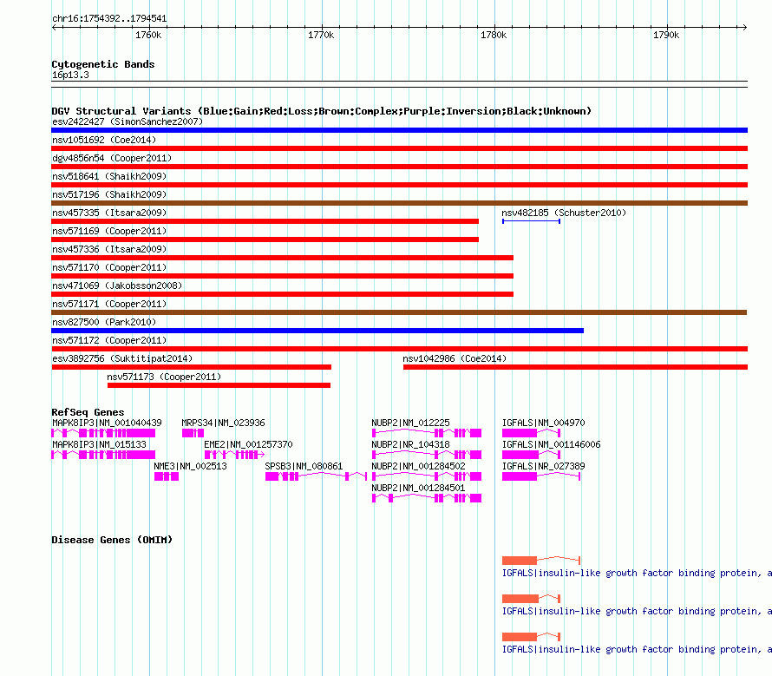Click the right arrowhead of the ruler

744,28
